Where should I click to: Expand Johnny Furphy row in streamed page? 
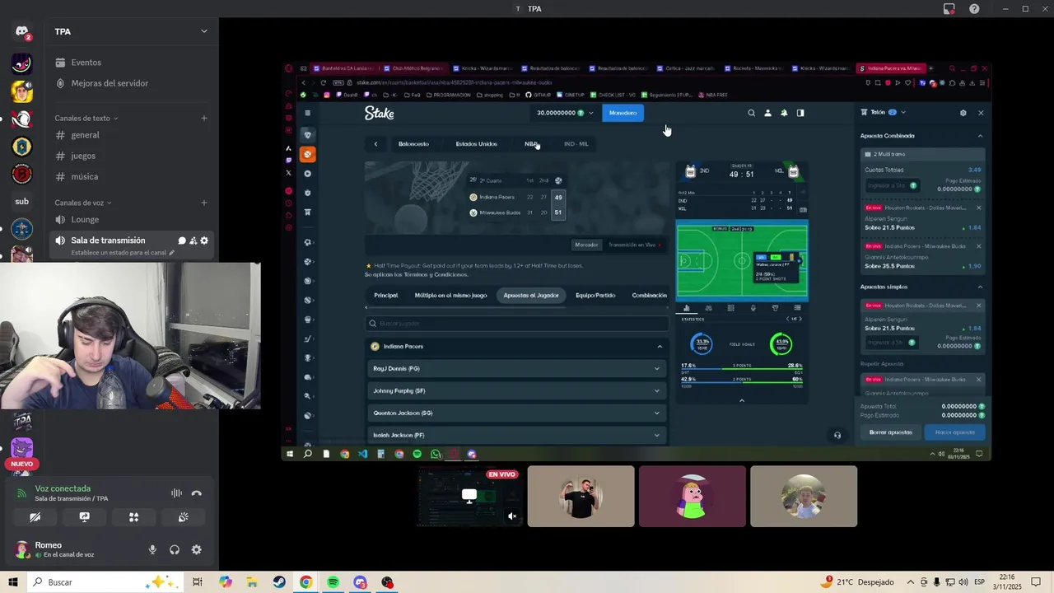[515, 391]
